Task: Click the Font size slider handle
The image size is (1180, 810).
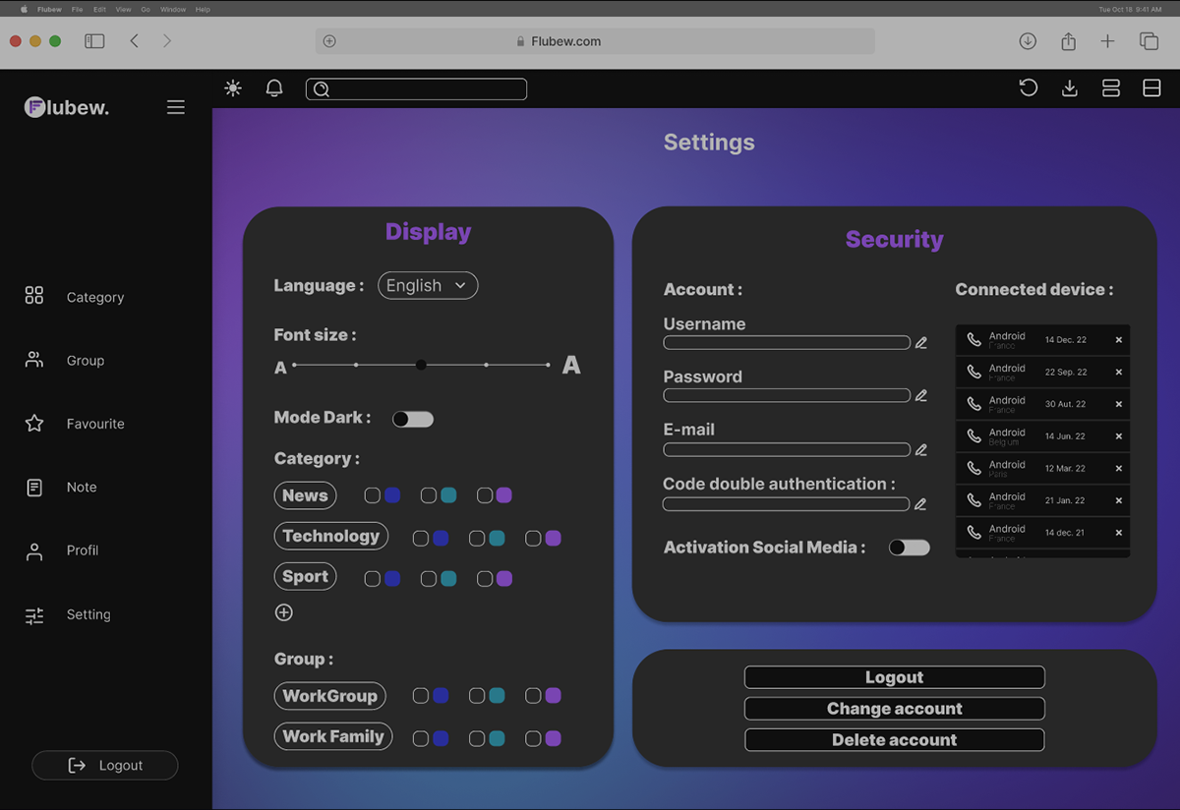Action: click(x=421, y=365)
